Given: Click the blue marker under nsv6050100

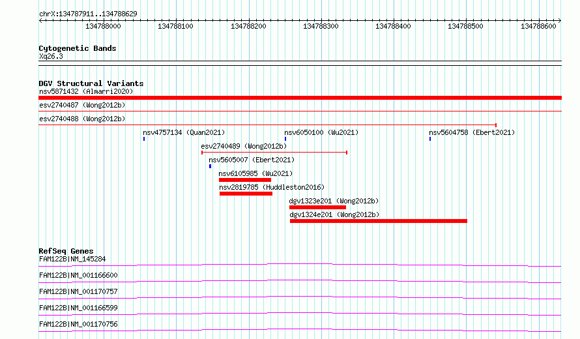Looking at the screenshot, I should [x=285, y=139].
